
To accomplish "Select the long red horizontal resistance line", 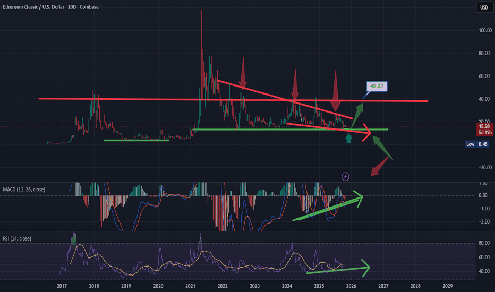I will click(x=133, y=99).
